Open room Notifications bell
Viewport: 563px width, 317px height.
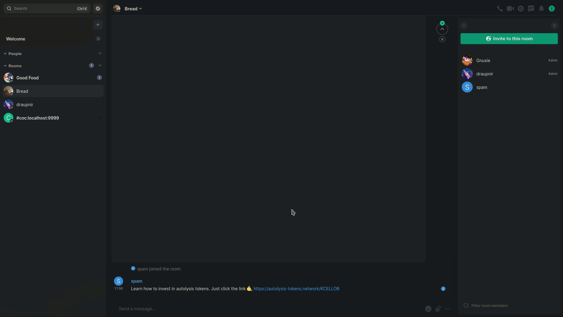(541, 9)
